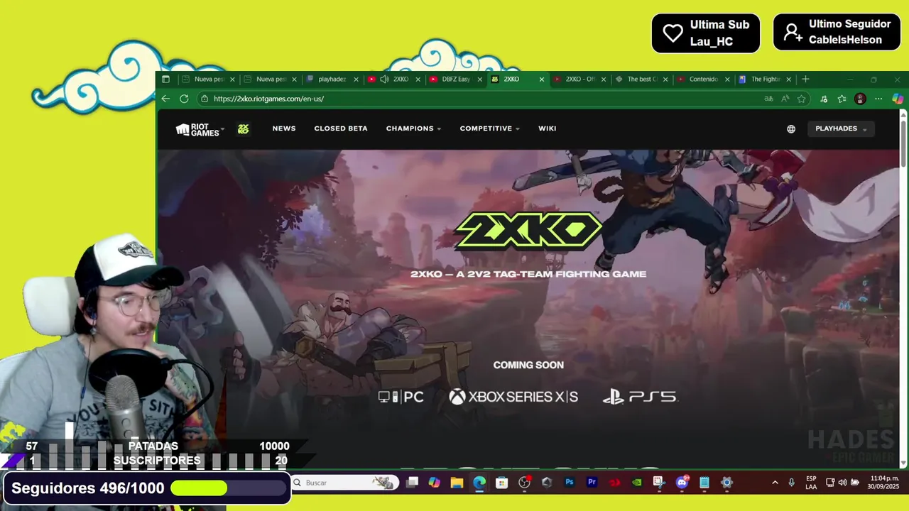Image resolution: width=909 pixels, height=511 pixels.
Task: Open the Copilot sidebar icon
Action: click(898, 99)
